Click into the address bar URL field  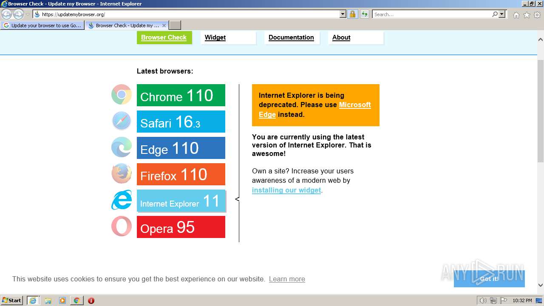pos(186,14)
